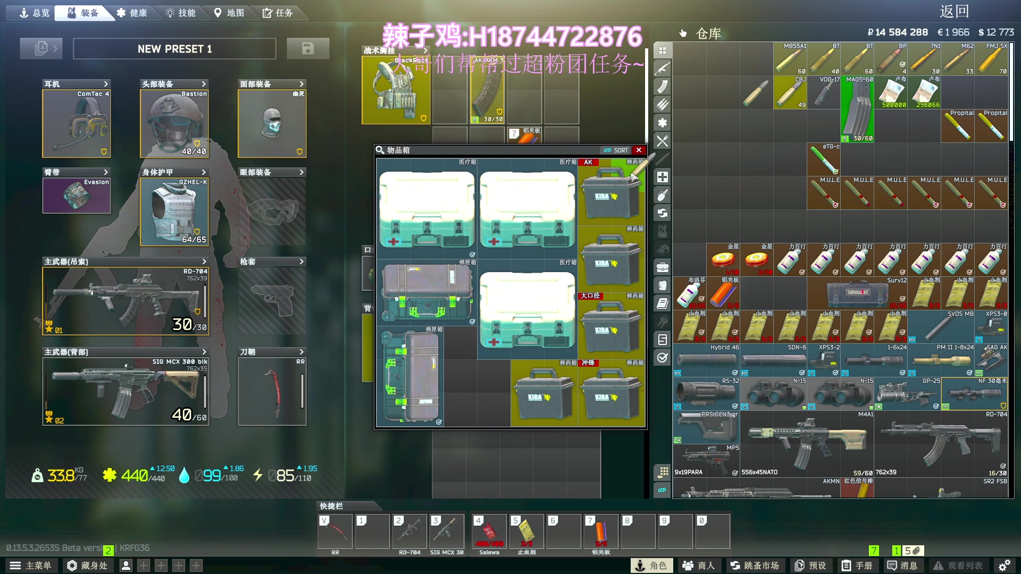Select the MAG5-60 magazine in stash
This screenshot has width=1021, height=574.
click(857, 109)
